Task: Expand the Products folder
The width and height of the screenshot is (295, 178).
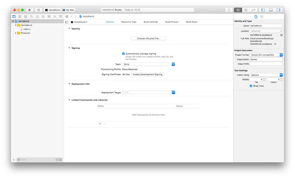Action: click(x=16, y=33)
